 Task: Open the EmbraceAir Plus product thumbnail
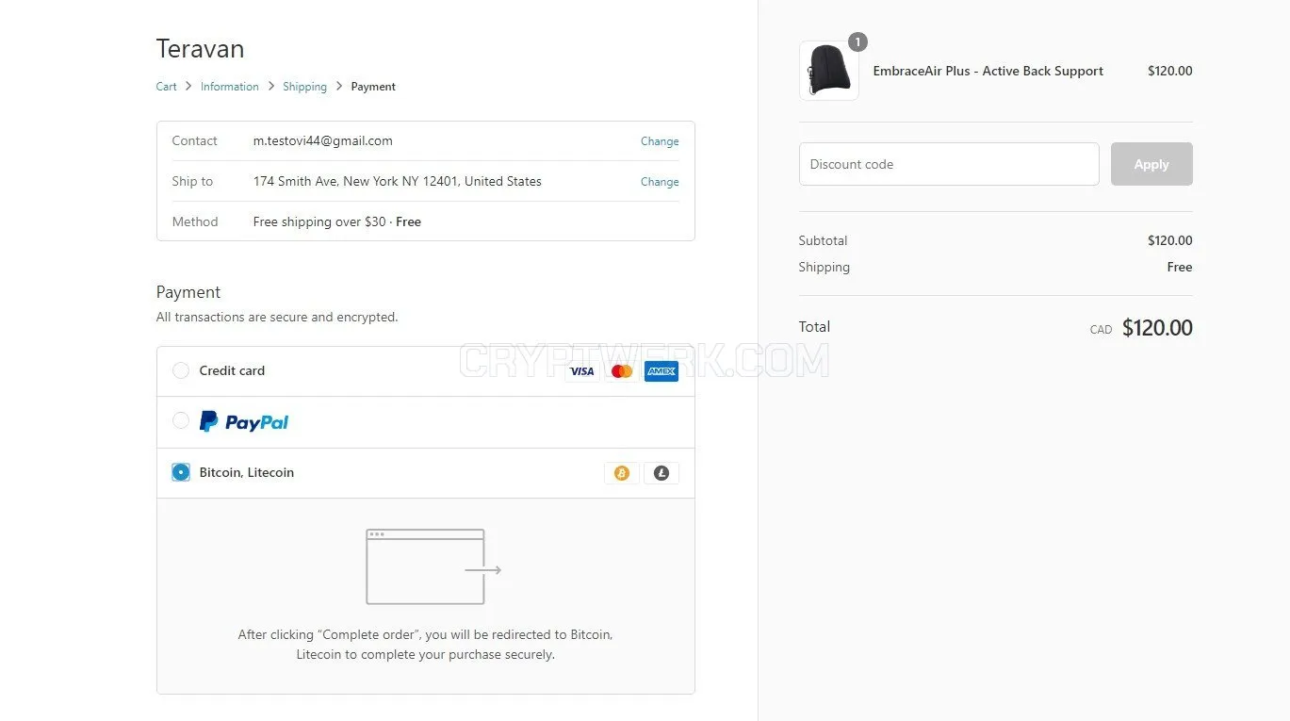tap(829, 71)
